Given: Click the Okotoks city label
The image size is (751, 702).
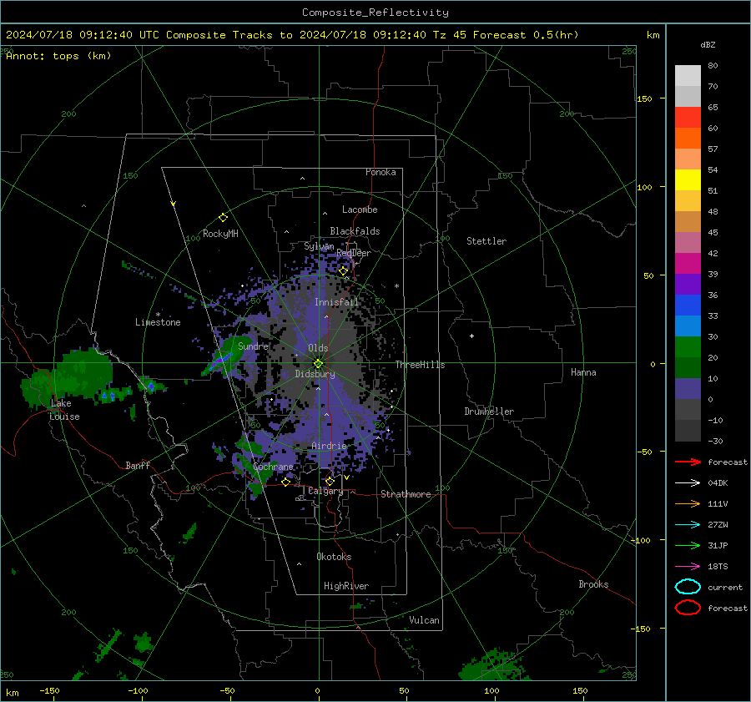Looking at the screenshot, I should pos(334,557).
